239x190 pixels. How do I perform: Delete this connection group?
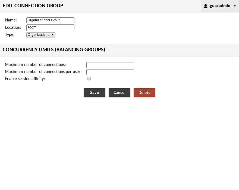coord(144,93)
